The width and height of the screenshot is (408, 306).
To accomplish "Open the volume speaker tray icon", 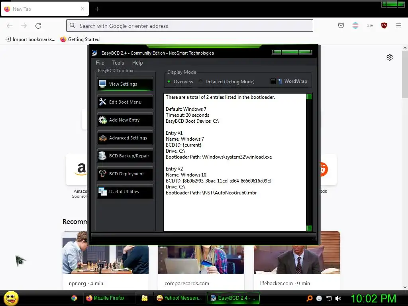I will coord(338,298).
